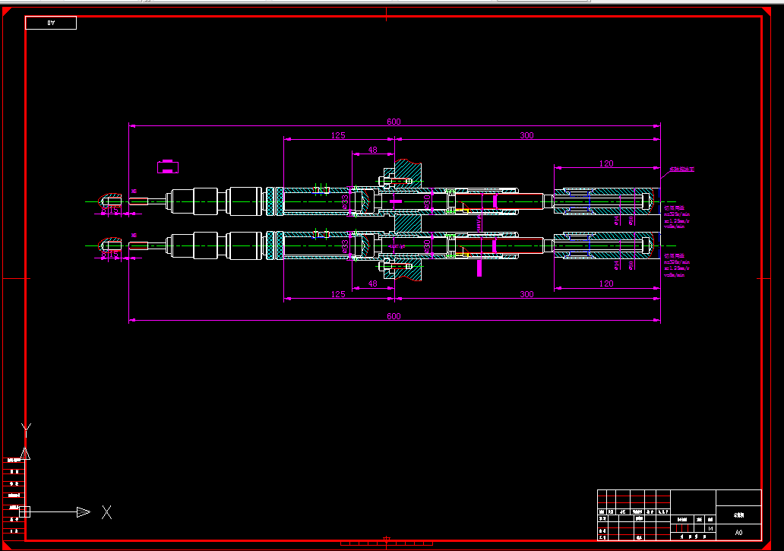
Task: Pick the ø33 dimension on upper spindle
Action: 345,202
